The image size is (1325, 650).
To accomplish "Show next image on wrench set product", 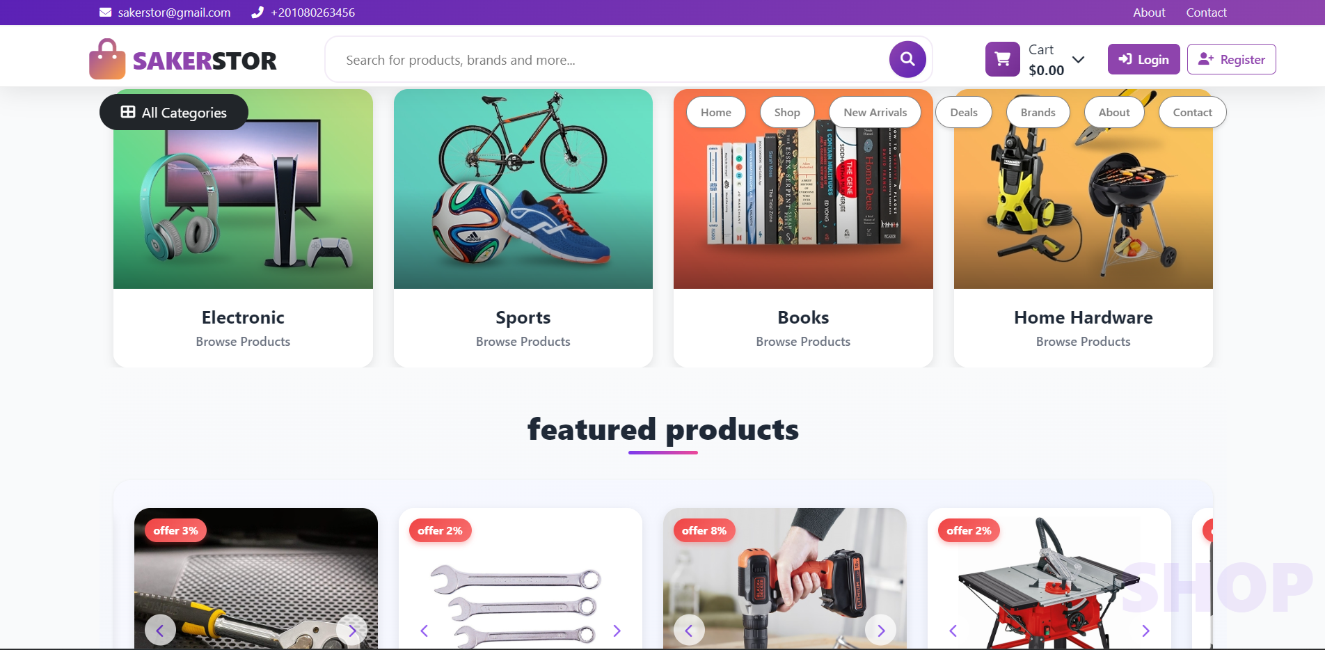I will click(x=617, y=631).
